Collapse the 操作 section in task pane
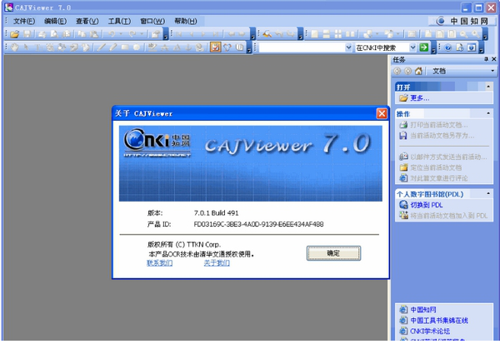This screenshot has width=500, height=354. coord(488,113)
